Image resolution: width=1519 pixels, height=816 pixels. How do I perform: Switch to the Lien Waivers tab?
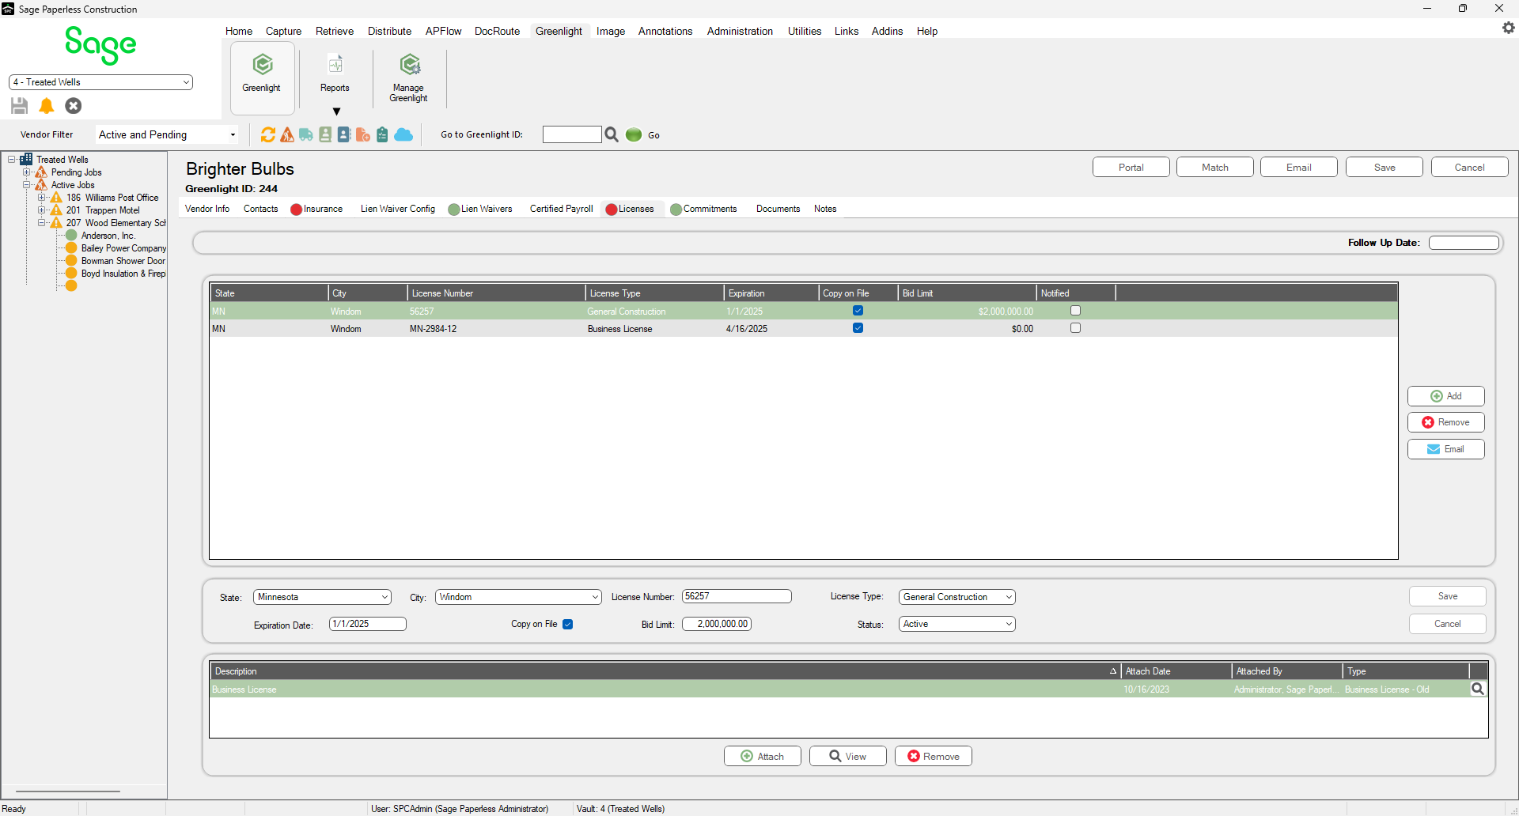(x=480, y=209)
